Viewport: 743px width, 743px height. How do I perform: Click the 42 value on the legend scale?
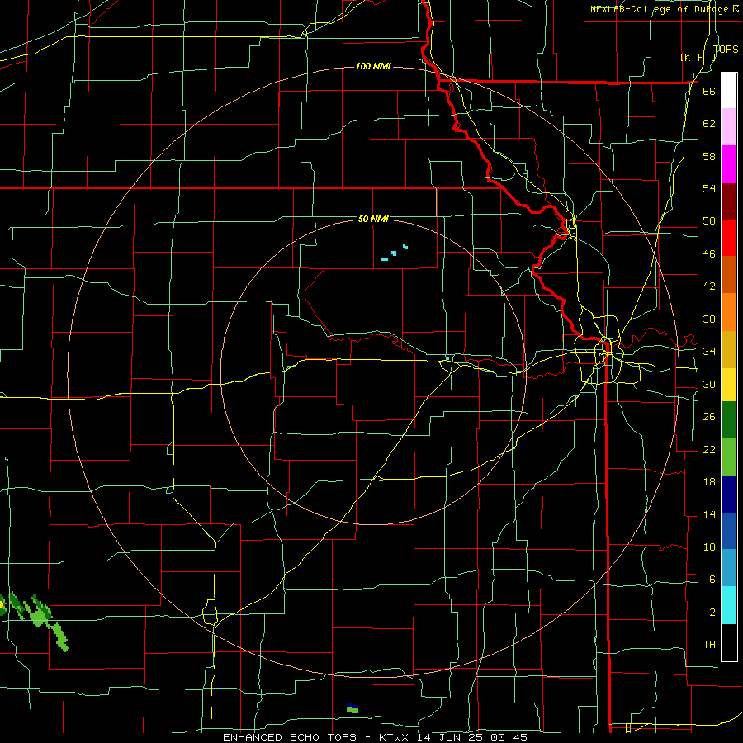[709, 286]
